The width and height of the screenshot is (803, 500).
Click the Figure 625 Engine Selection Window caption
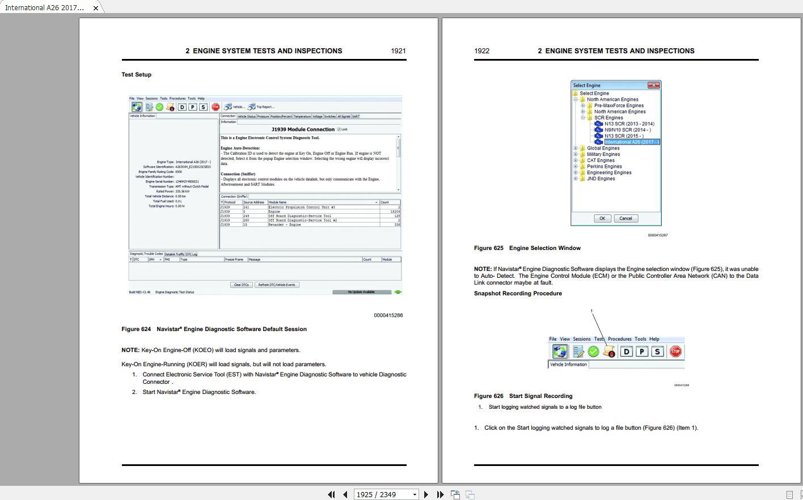(527, 248)
